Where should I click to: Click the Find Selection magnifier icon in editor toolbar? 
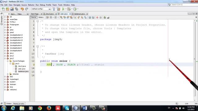(61, 17)
